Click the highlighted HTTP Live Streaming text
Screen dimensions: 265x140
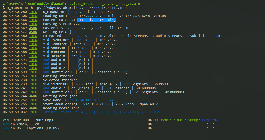(x=96, y=20)
